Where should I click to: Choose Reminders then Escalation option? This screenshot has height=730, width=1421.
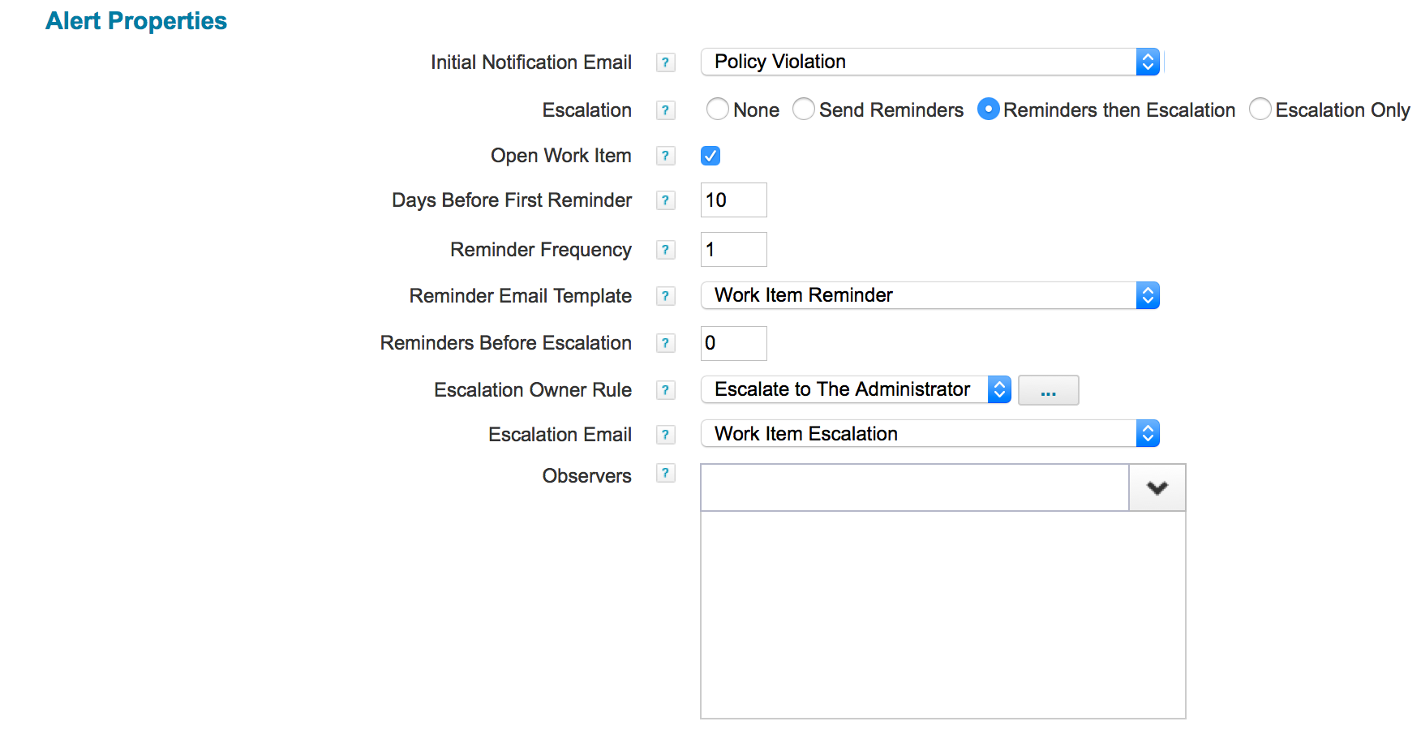(988, 109)
